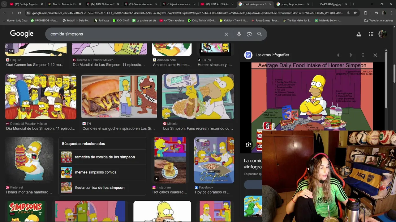Switch to the JUGÁ AL FIFA tab
This screenshot has width=396, height=222.
point(217,4)
